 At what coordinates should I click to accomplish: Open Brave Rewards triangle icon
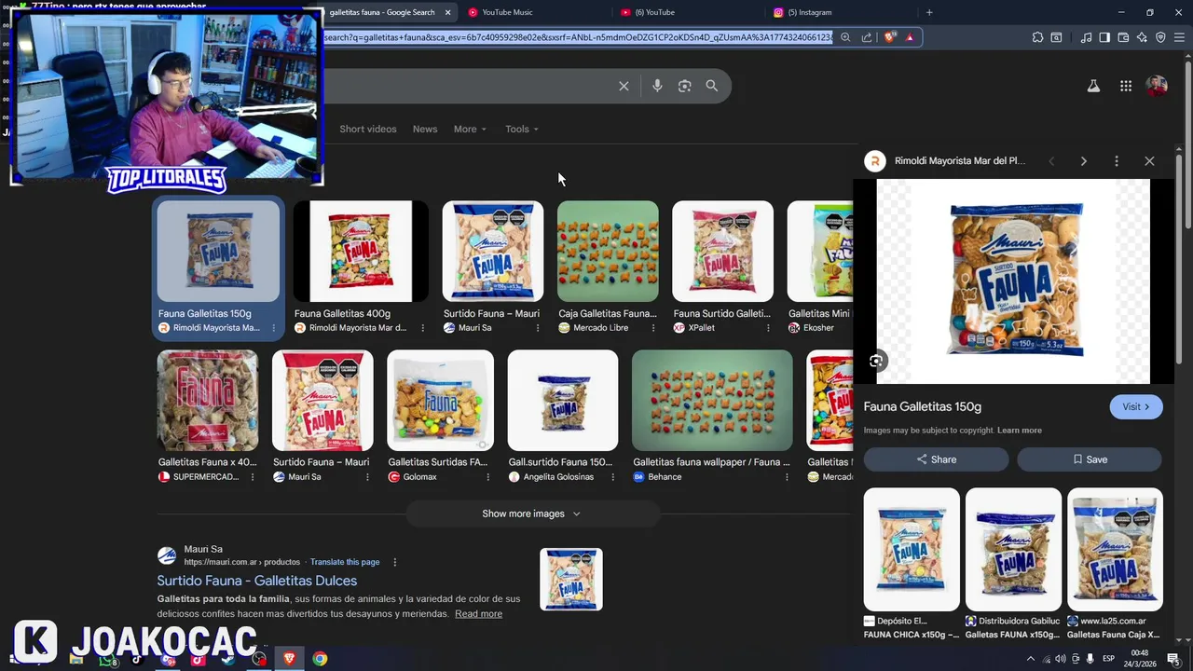click(910, 37)
